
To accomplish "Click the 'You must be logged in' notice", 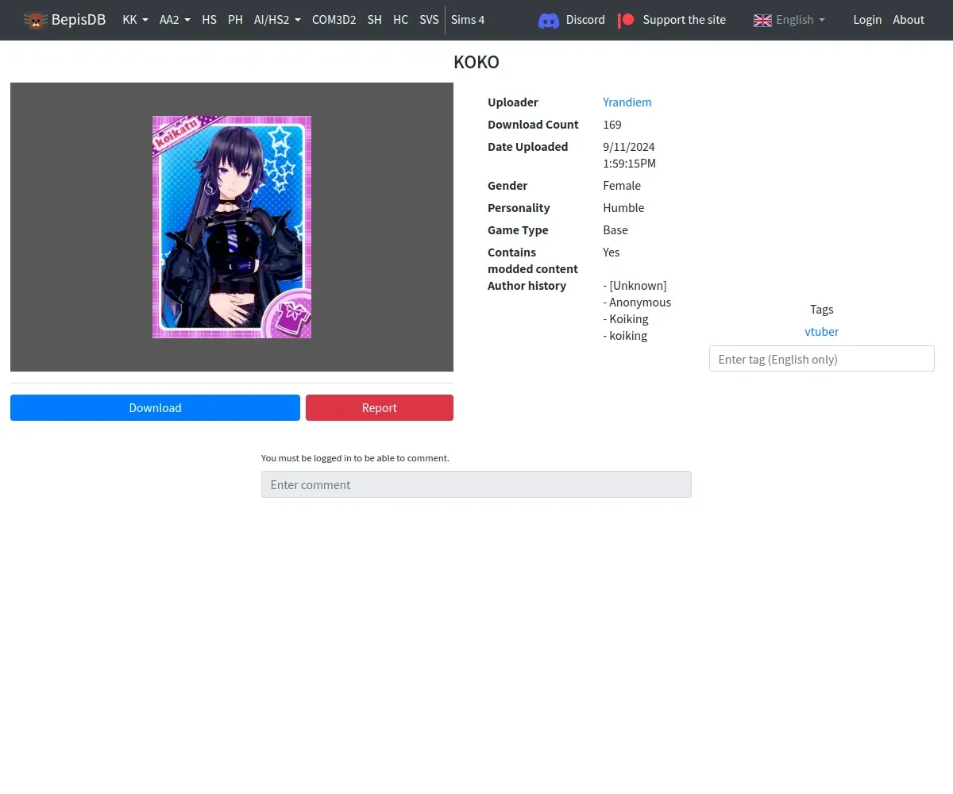I will [355, 458].
